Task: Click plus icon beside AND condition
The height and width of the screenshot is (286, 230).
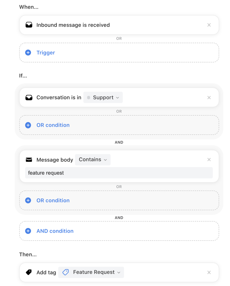Action: tap(28, 231)
